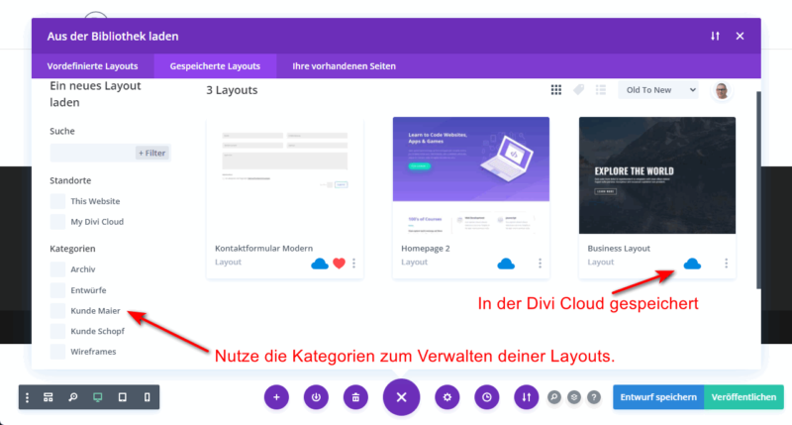Enable the Wireframes category checkbox

tap(57, 352)
